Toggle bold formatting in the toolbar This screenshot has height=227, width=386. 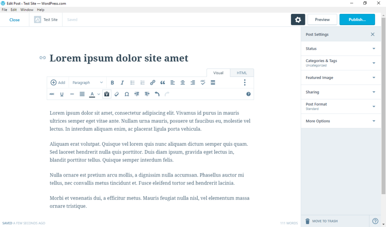coord(112,82)
